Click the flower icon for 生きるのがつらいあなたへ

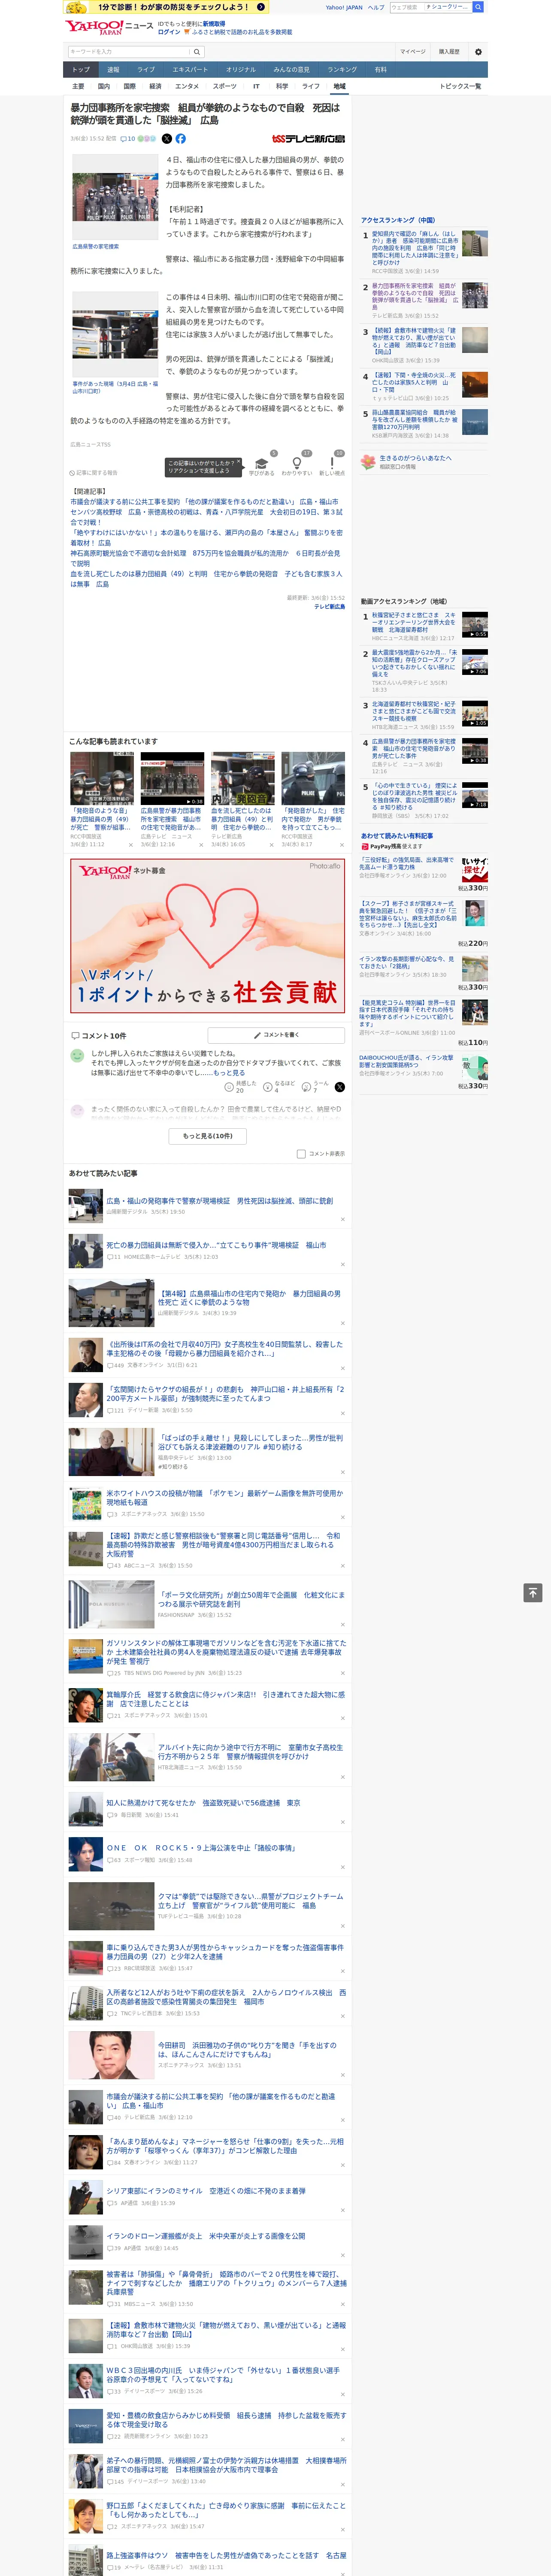pos(369,461)
